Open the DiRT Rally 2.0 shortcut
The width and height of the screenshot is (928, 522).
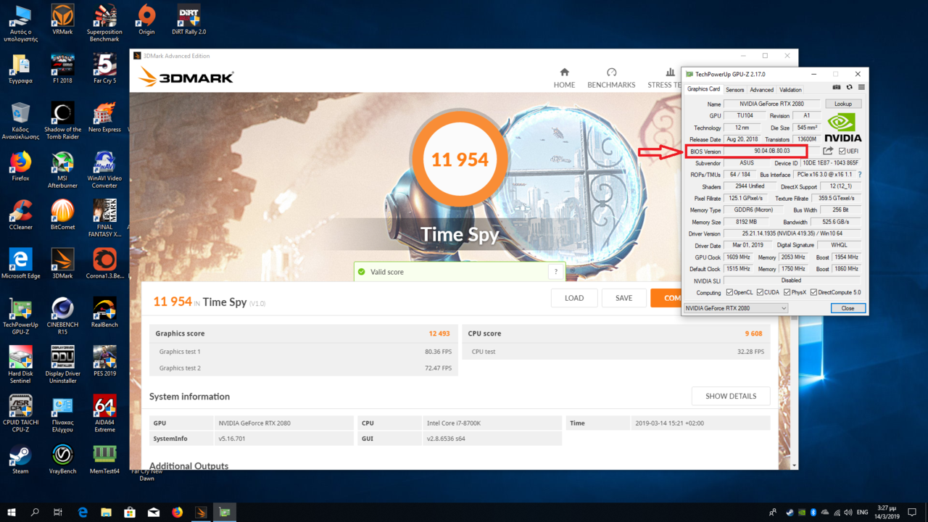[188, 20]
